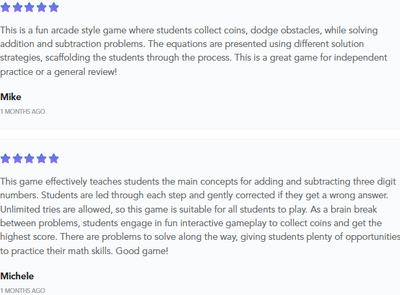Screen dimensions: 400x295
Task: Click the divider between the two reviews
Action: click(200, 134)
